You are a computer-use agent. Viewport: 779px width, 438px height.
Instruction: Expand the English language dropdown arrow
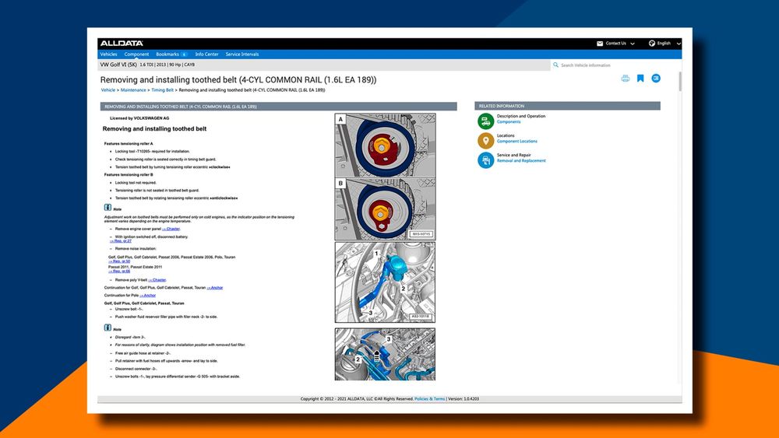click(x=679, y=44)
